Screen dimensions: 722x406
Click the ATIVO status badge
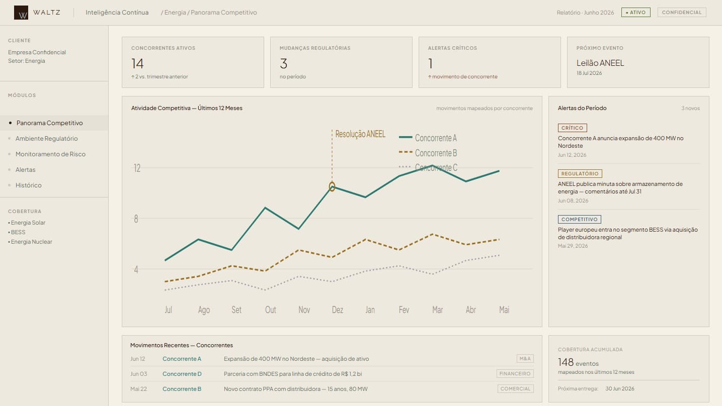pos(636,13)
